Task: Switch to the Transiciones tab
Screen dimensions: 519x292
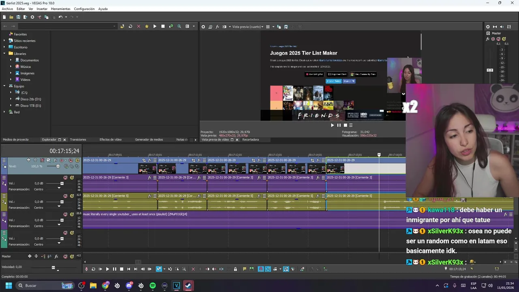Action: pos(78,140)
